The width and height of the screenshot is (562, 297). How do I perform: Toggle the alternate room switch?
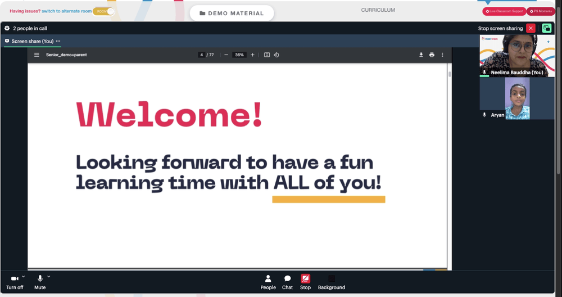(x=103, y=11)
